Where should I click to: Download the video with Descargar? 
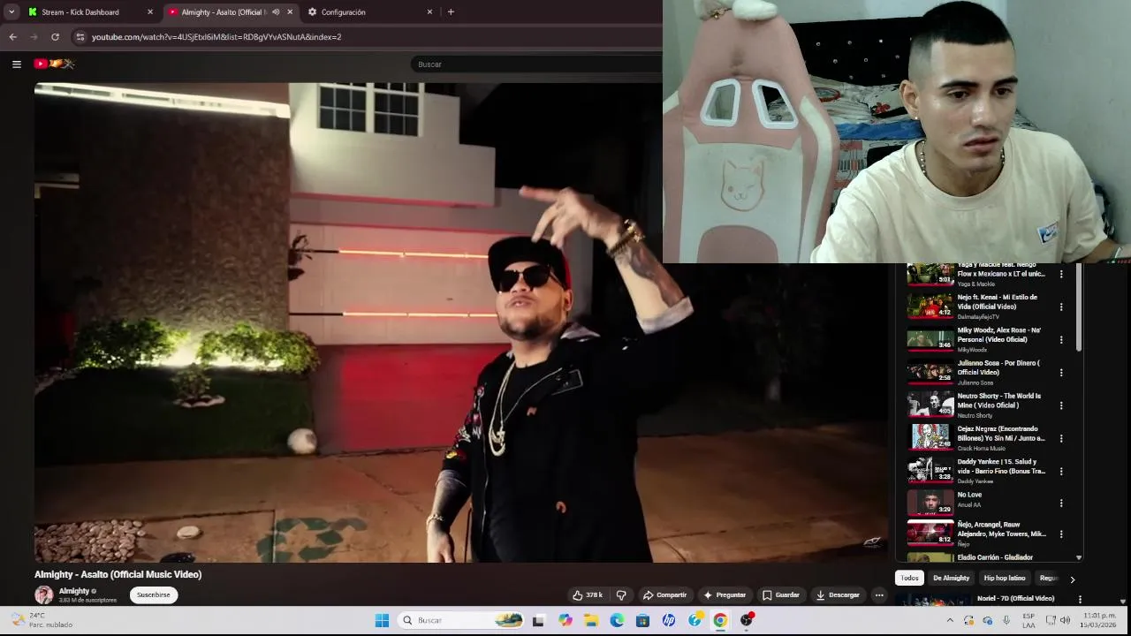(838, 595)
